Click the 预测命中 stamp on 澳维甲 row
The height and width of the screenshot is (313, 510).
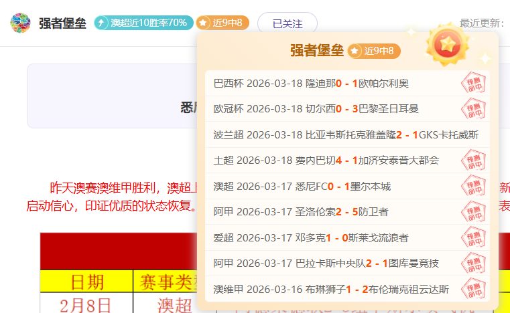coord(474,289)
